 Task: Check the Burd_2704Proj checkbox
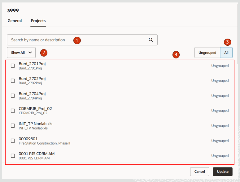coord(13,95)
